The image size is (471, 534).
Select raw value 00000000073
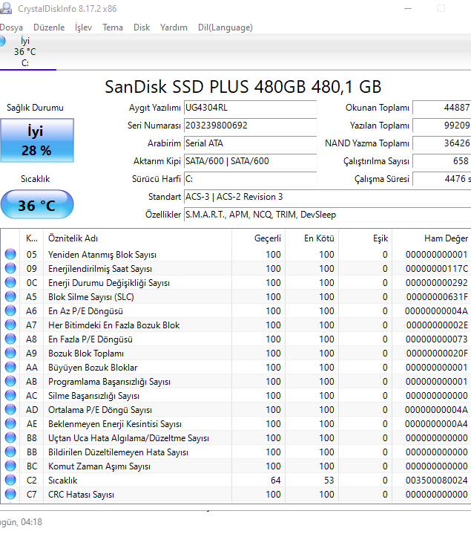tap(437, 339)
